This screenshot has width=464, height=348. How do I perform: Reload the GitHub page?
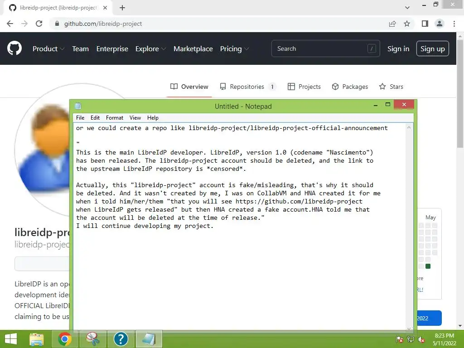pyautogui.click(x=39, y=24)
